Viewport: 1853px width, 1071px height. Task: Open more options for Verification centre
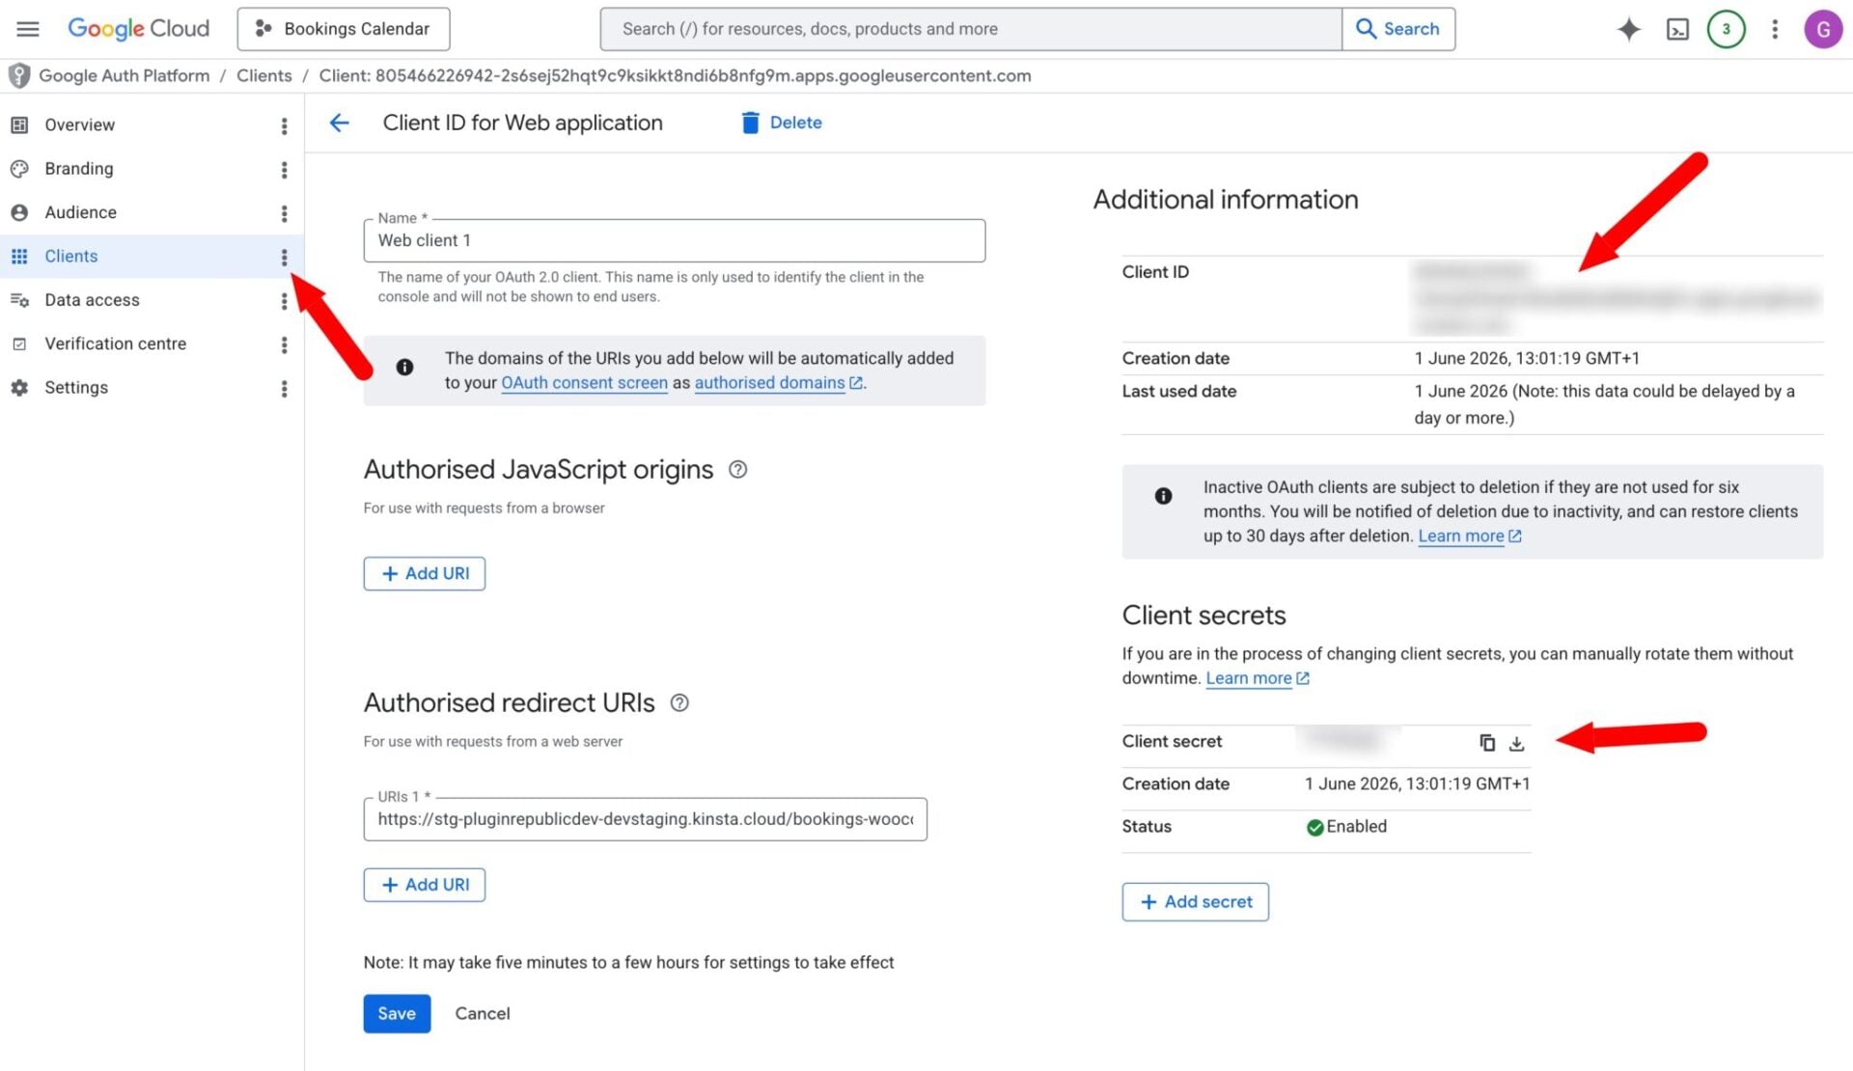click(284, 344)
